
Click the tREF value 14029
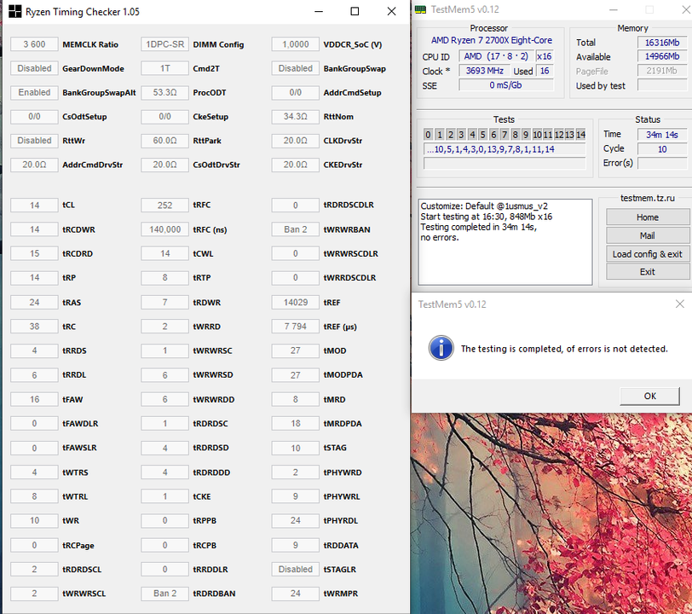296,302
